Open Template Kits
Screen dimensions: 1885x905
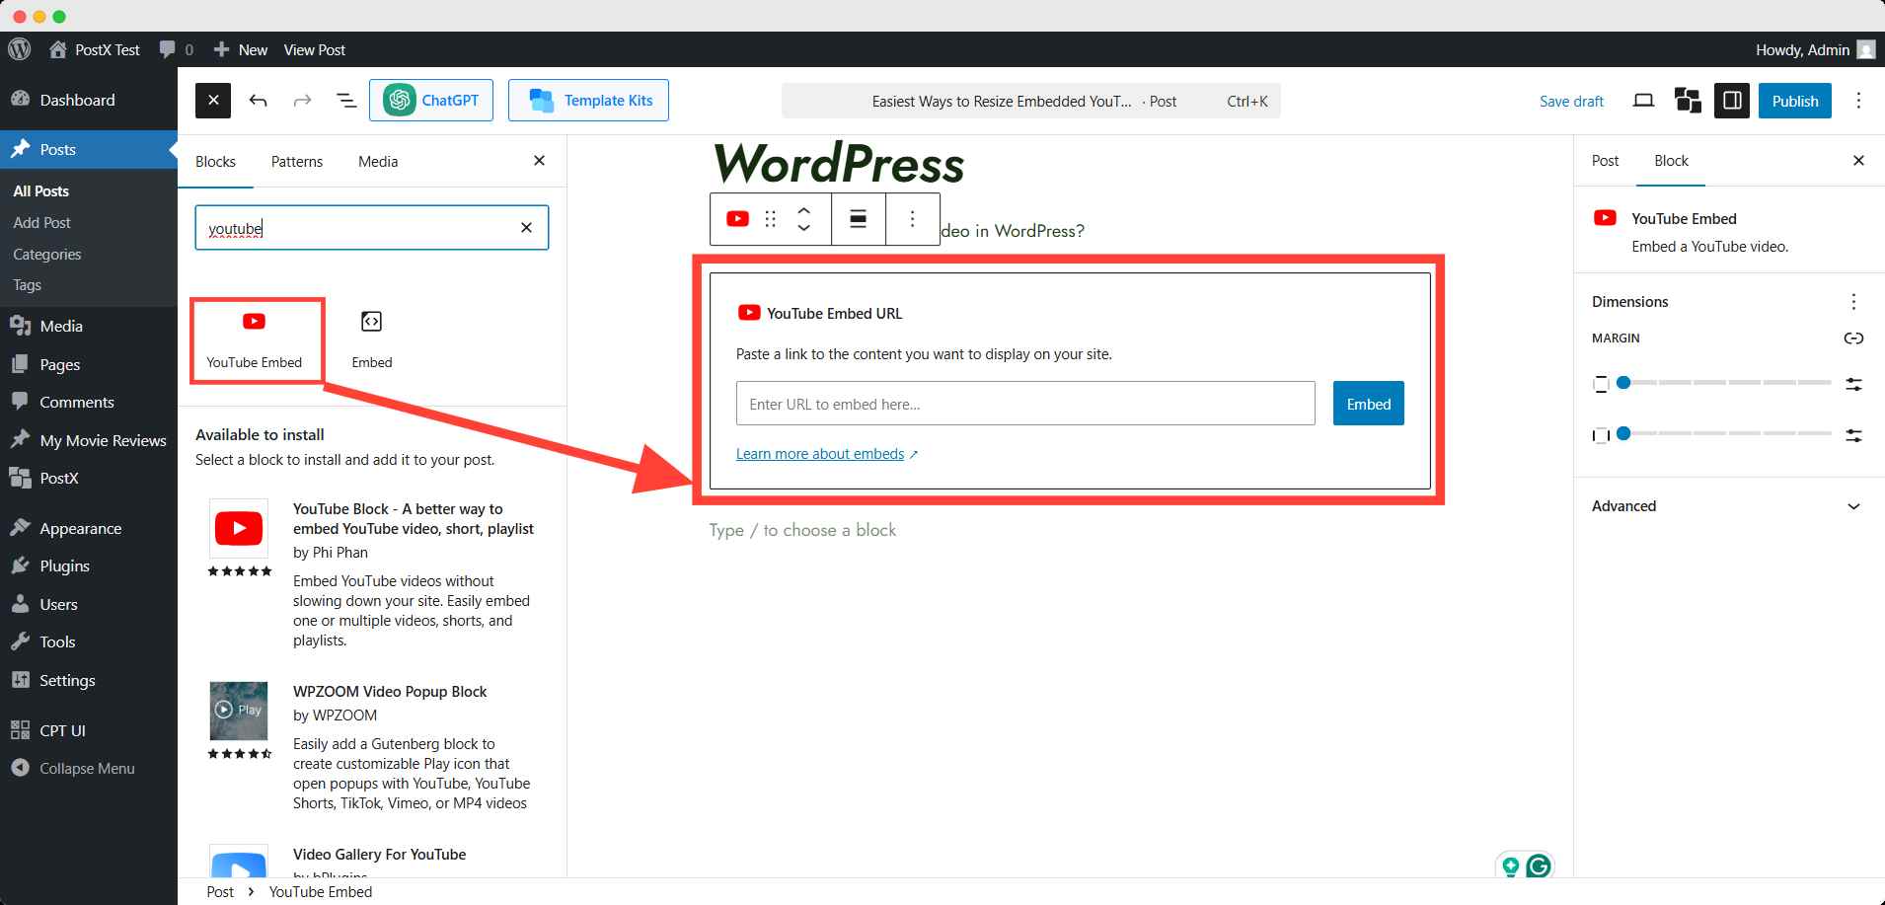(588, 101)
